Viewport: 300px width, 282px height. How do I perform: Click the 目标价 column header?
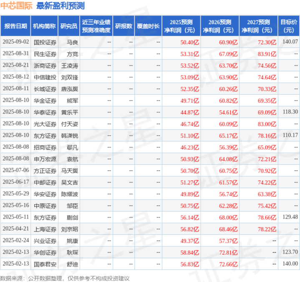pyautogui.click(x=288, y=26)
